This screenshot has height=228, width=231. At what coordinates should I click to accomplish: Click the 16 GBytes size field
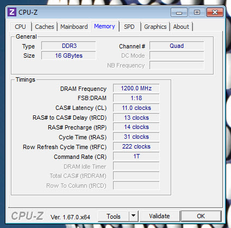pos(68,56)
